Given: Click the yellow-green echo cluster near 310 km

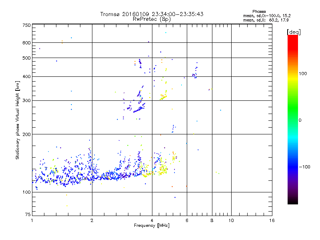Looking at the screenshot, I should (164, 96).
